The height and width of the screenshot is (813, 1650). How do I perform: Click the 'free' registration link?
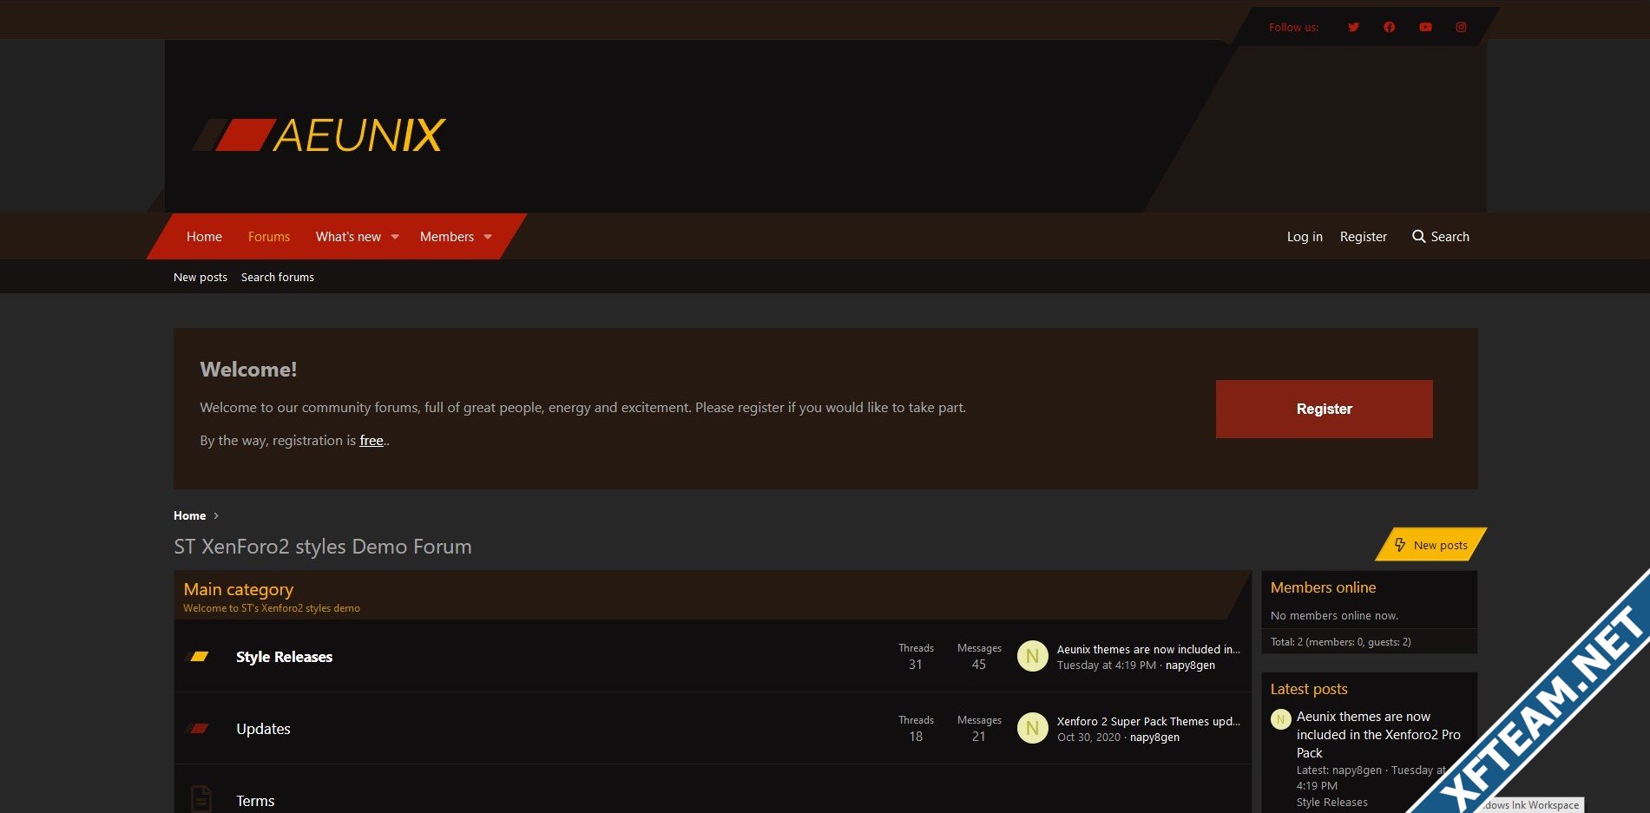(x=371, y=441)
